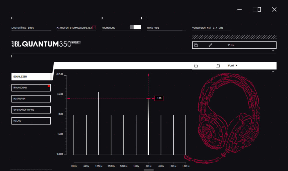This screenshot has width=288, height=171.
Task: Click the 16KHz frequency label
Action: (186, 166)
